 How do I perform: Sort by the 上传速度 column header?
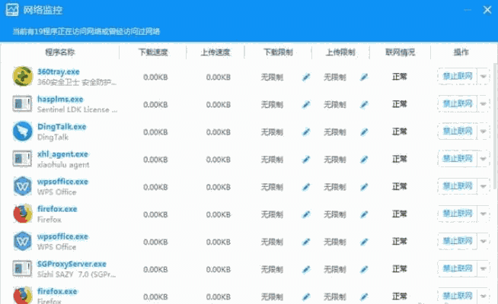click(x=215, y=52)
